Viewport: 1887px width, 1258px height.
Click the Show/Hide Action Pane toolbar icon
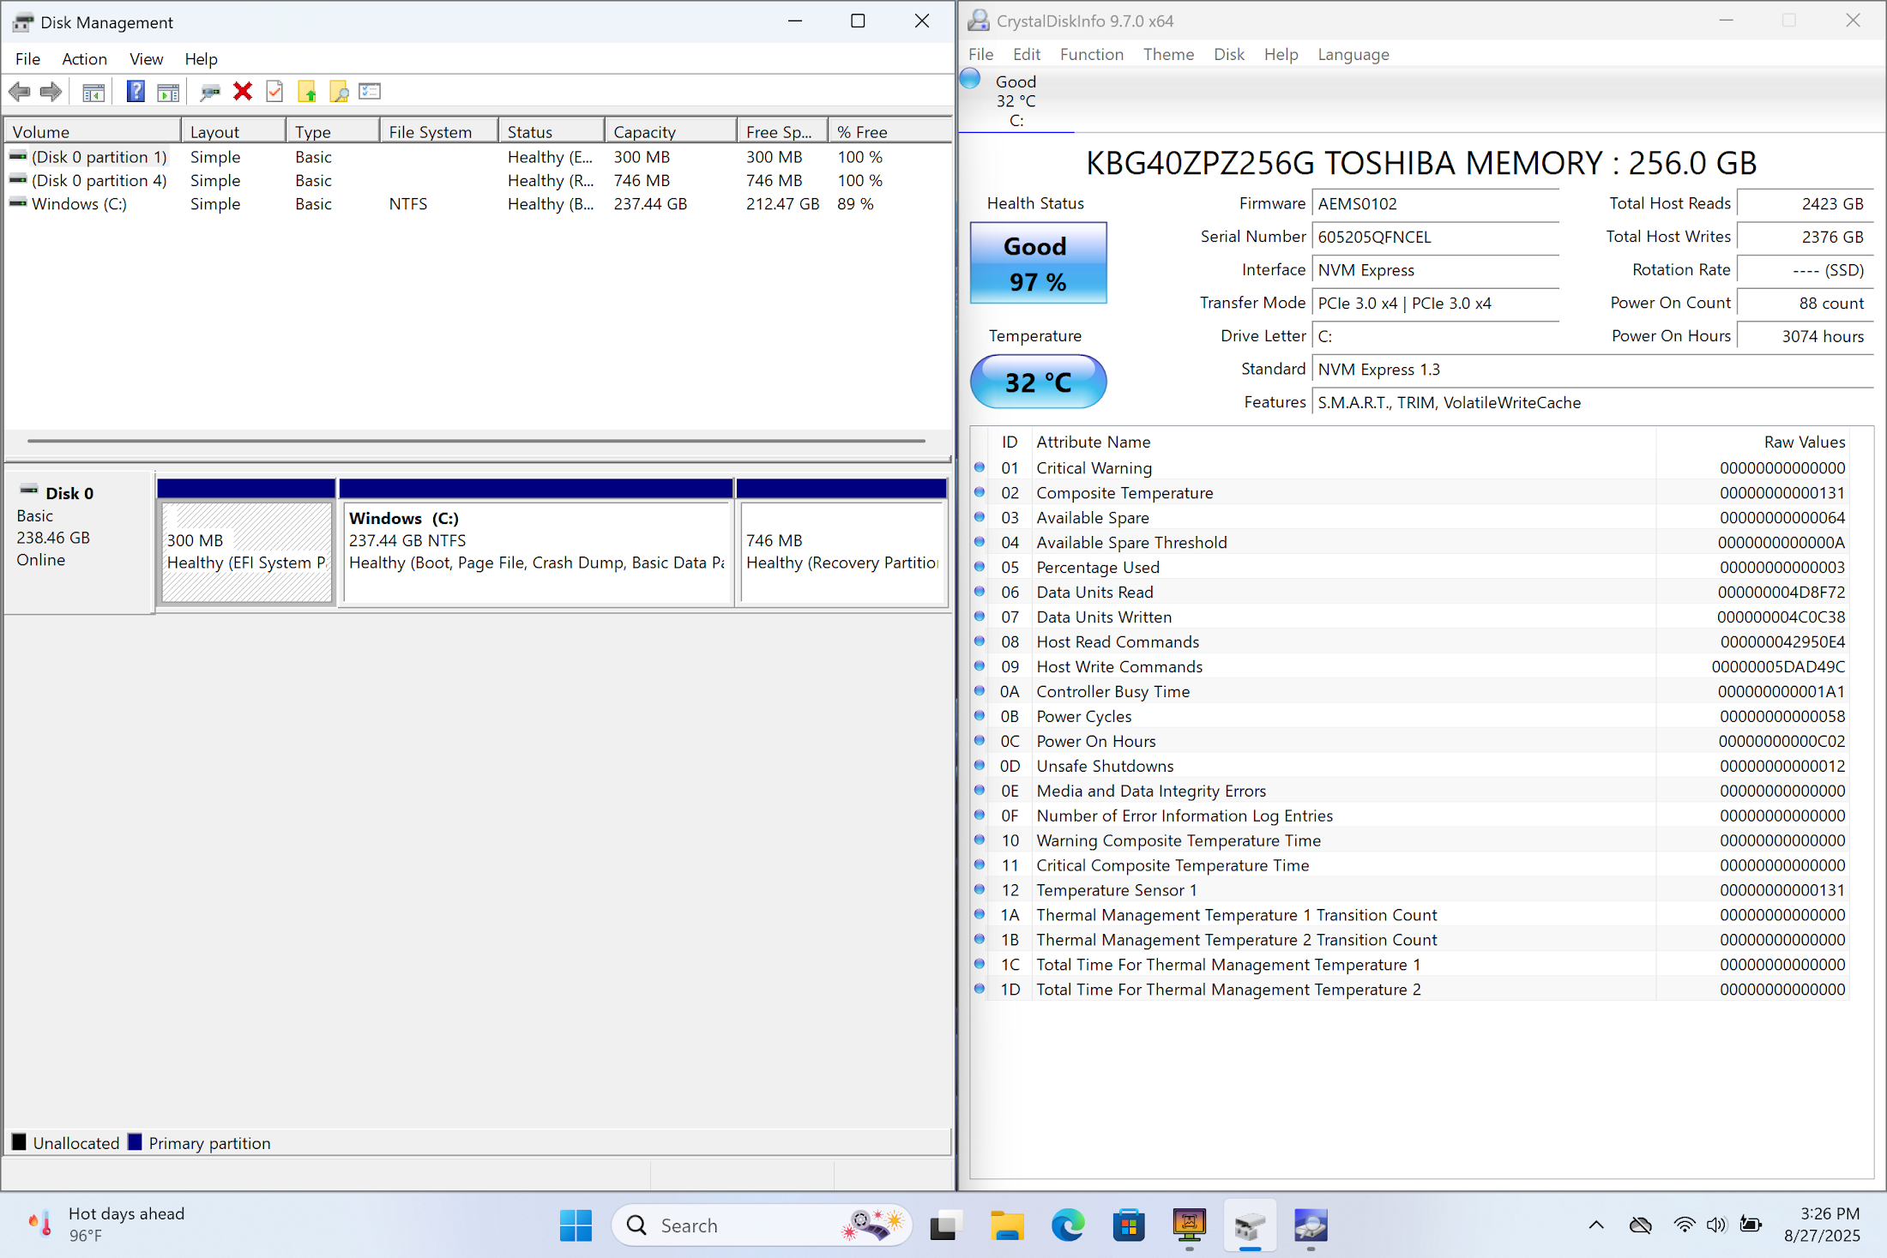click(x=168, y=92)
